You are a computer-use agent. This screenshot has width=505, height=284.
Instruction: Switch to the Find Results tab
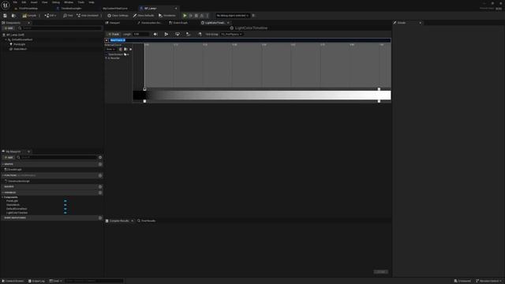pos(147,221)
